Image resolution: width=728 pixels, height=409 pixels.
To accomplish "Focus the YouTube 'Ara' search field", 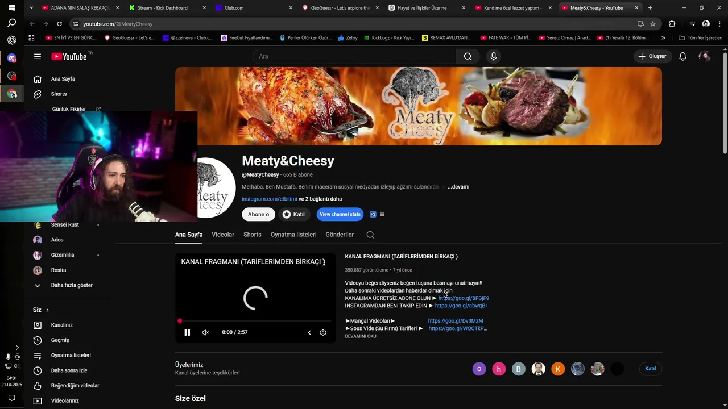I will [354, 56].
